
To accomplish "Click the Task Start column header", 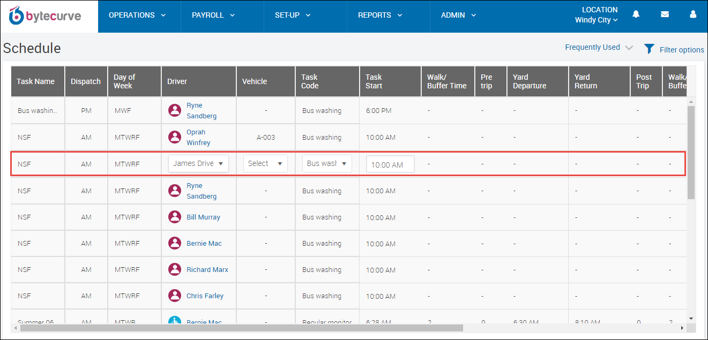I will pyautogui.click(x=390, y=81).
